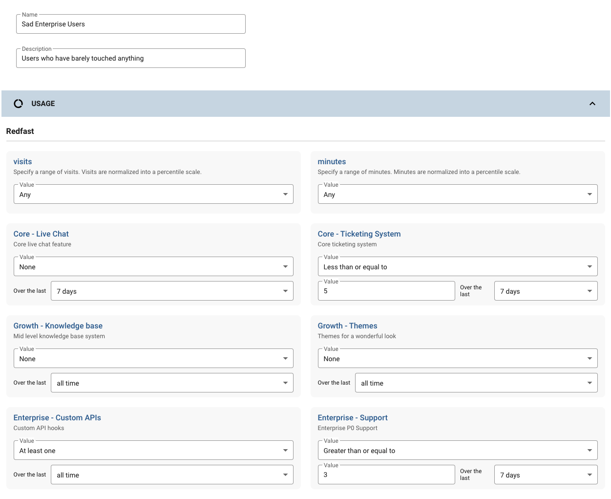The height and width of the screenshot is (499, 611).
Task: Open Enterprise Support 7 days dropdown
Action: pos(546,475)
